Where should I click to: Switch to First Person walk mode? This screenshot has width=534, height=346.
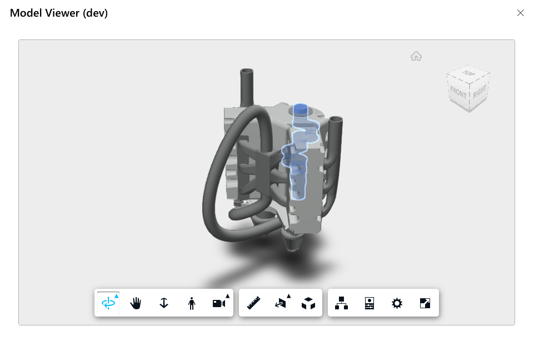point(192,303)
